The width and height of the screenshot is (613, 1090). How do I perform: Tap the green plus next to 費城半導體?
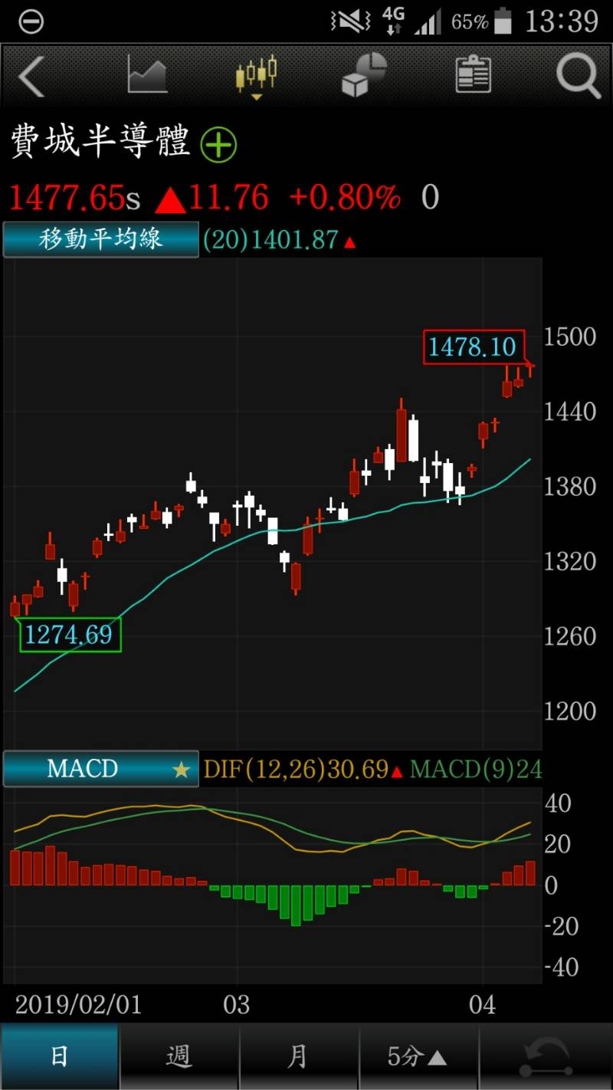pyautogui.click(x=218, y=146)
